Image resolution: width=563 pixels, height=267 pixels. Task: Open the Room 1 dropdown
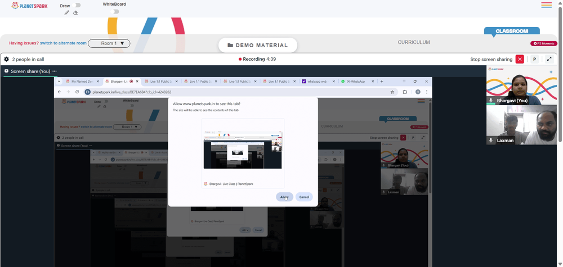[109, 43]
